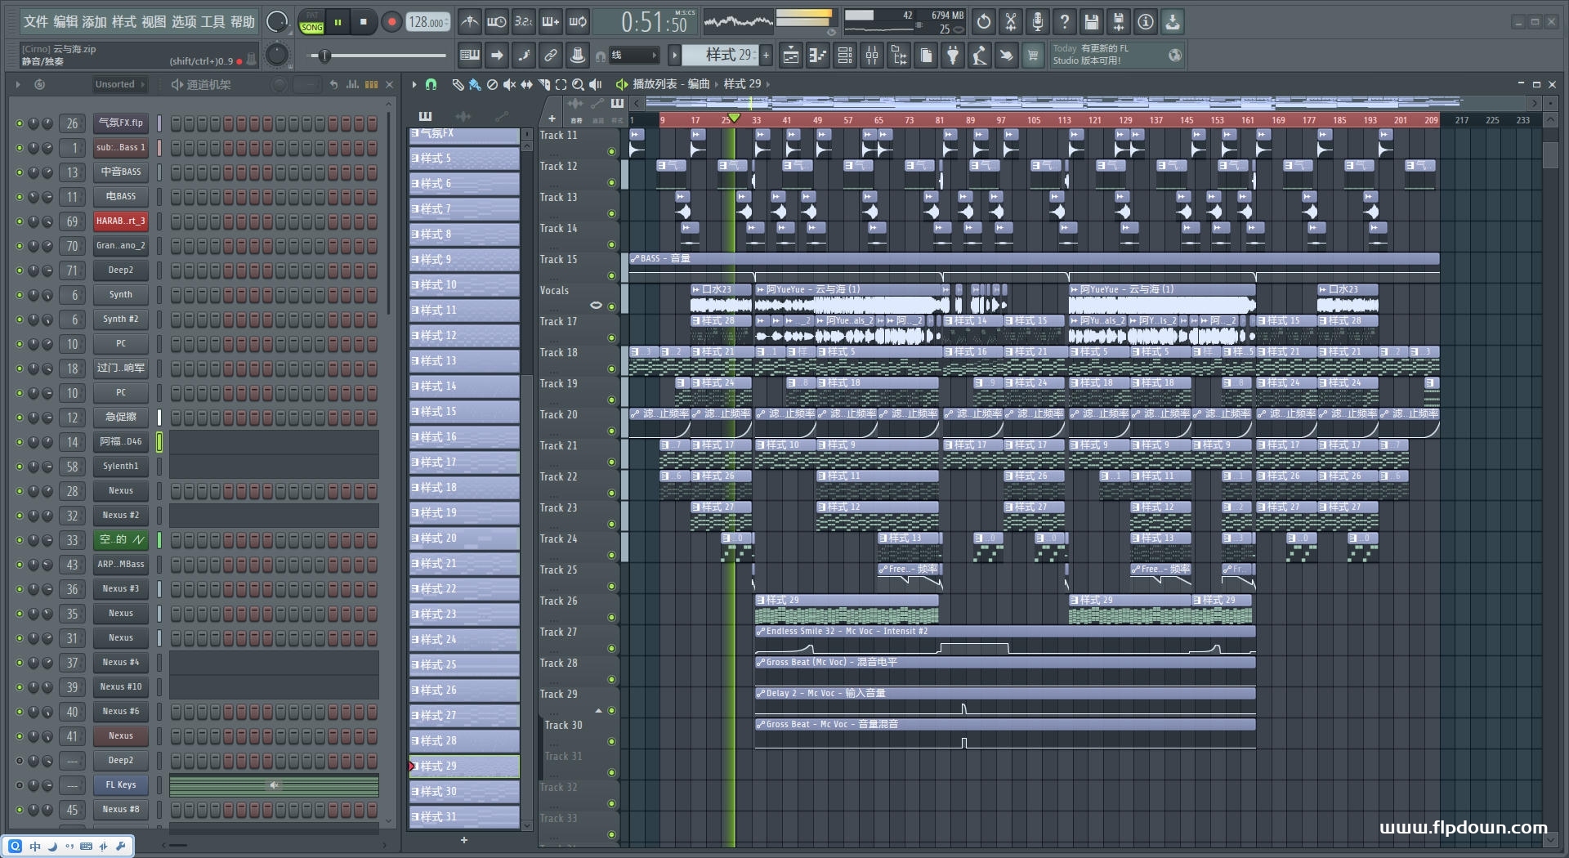
Task: Mute the Vocals playlist track
Action: pos(611,306)
